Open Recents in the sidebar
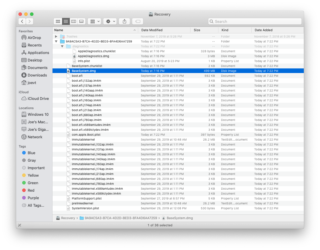 (x=32, y=45)
